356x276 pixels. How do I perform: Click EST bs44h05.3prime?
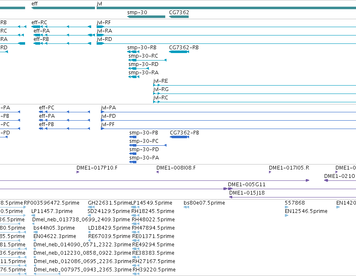tap(36, 232)
